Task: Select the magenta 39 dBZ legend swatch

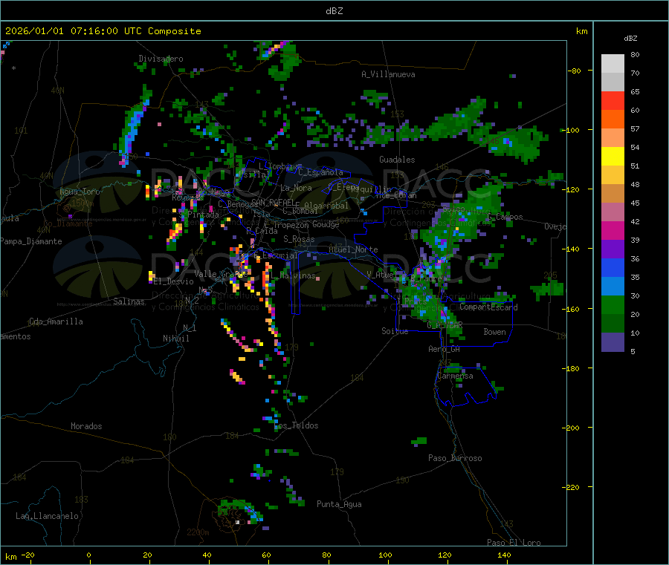Action: pyautogui.click(x=613, y=230)
